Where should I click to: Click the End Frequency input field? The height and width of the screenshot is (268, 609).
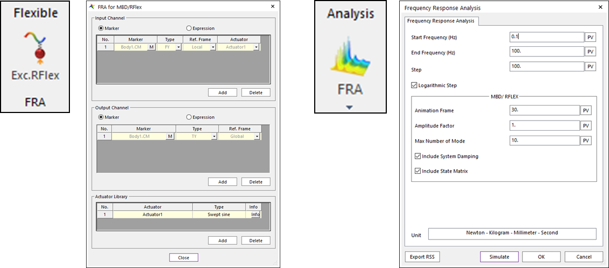[x=547, y=52]
